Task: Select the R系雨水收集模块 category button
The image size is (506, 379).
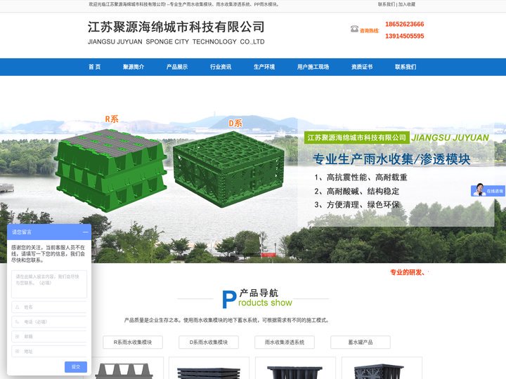Action: (133, 343)
